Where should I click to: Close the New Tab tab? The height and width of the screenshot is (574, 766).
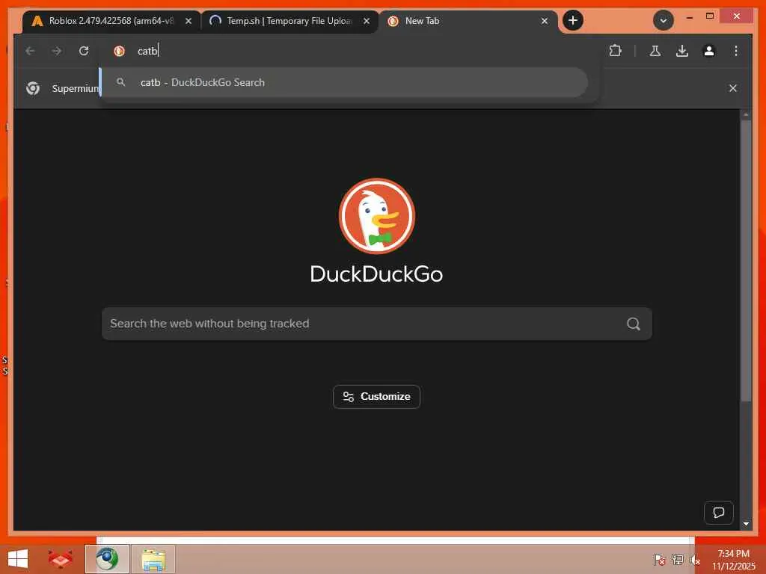(545, 21)
